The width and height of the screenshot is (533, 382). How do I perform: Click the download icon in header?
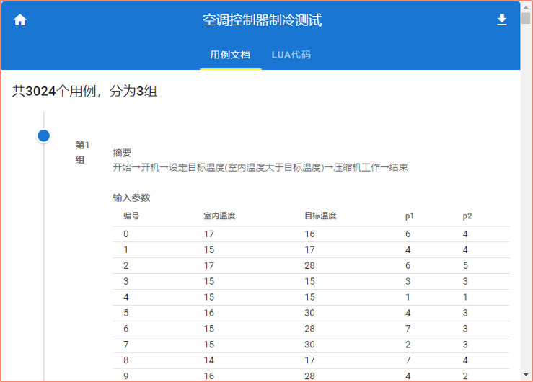point(502,19)
